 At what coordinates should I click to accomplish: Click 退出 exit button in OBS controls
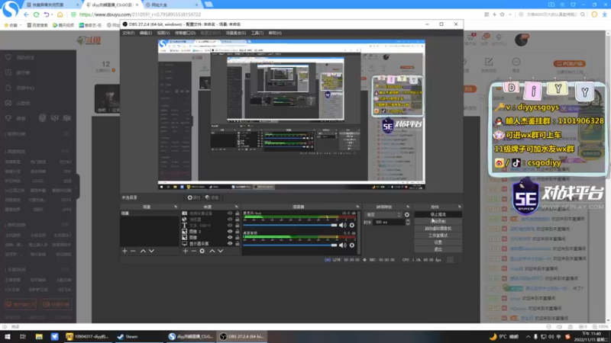click(438, 249)
